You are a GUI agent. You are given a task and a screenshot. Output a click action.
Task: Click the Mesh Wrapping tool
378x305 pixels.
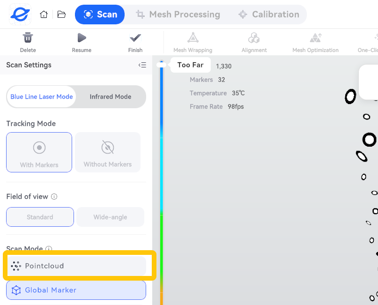tap(193, 43)
